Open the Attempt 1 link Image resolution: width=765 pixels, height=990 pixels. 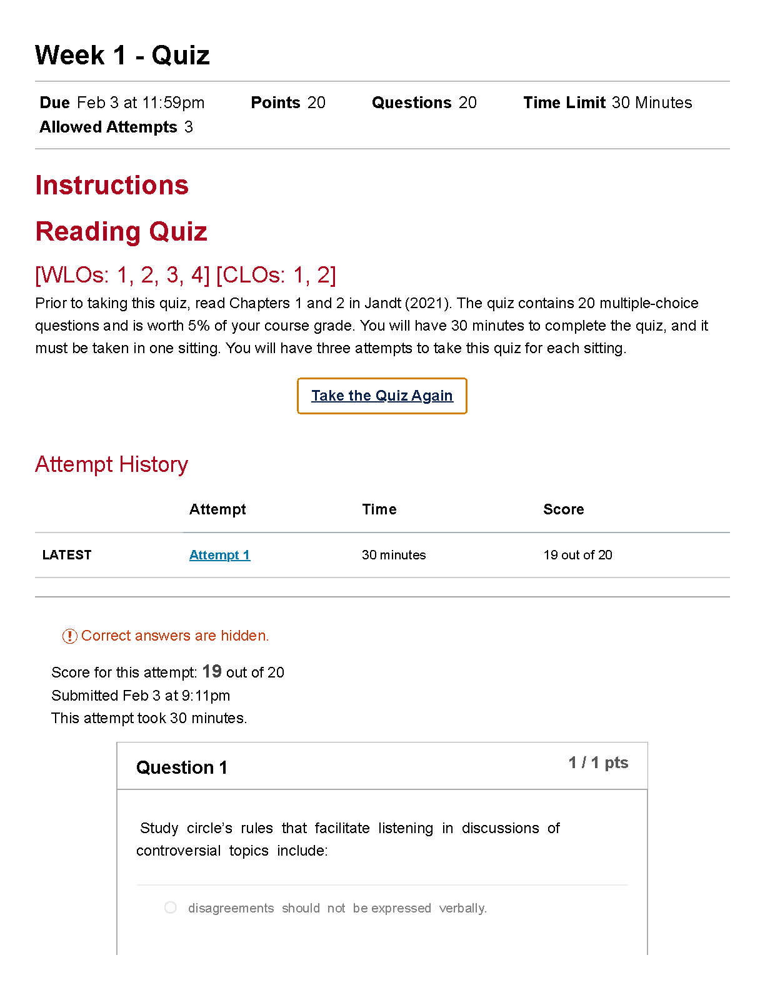(x=219, y=555)
